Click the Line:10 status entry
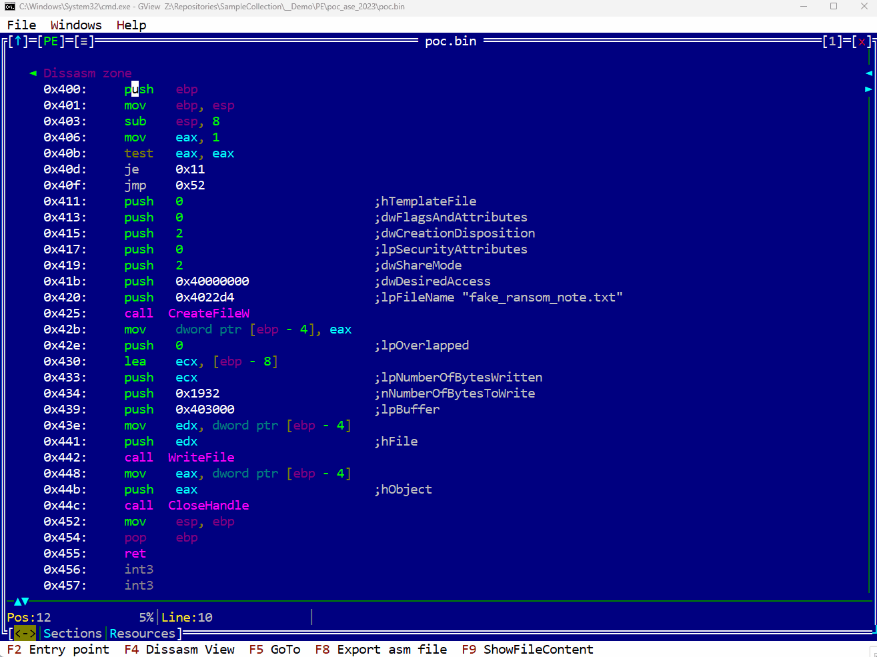The height and width of the screenshot is (657, 877). click(x=187, y=618)
